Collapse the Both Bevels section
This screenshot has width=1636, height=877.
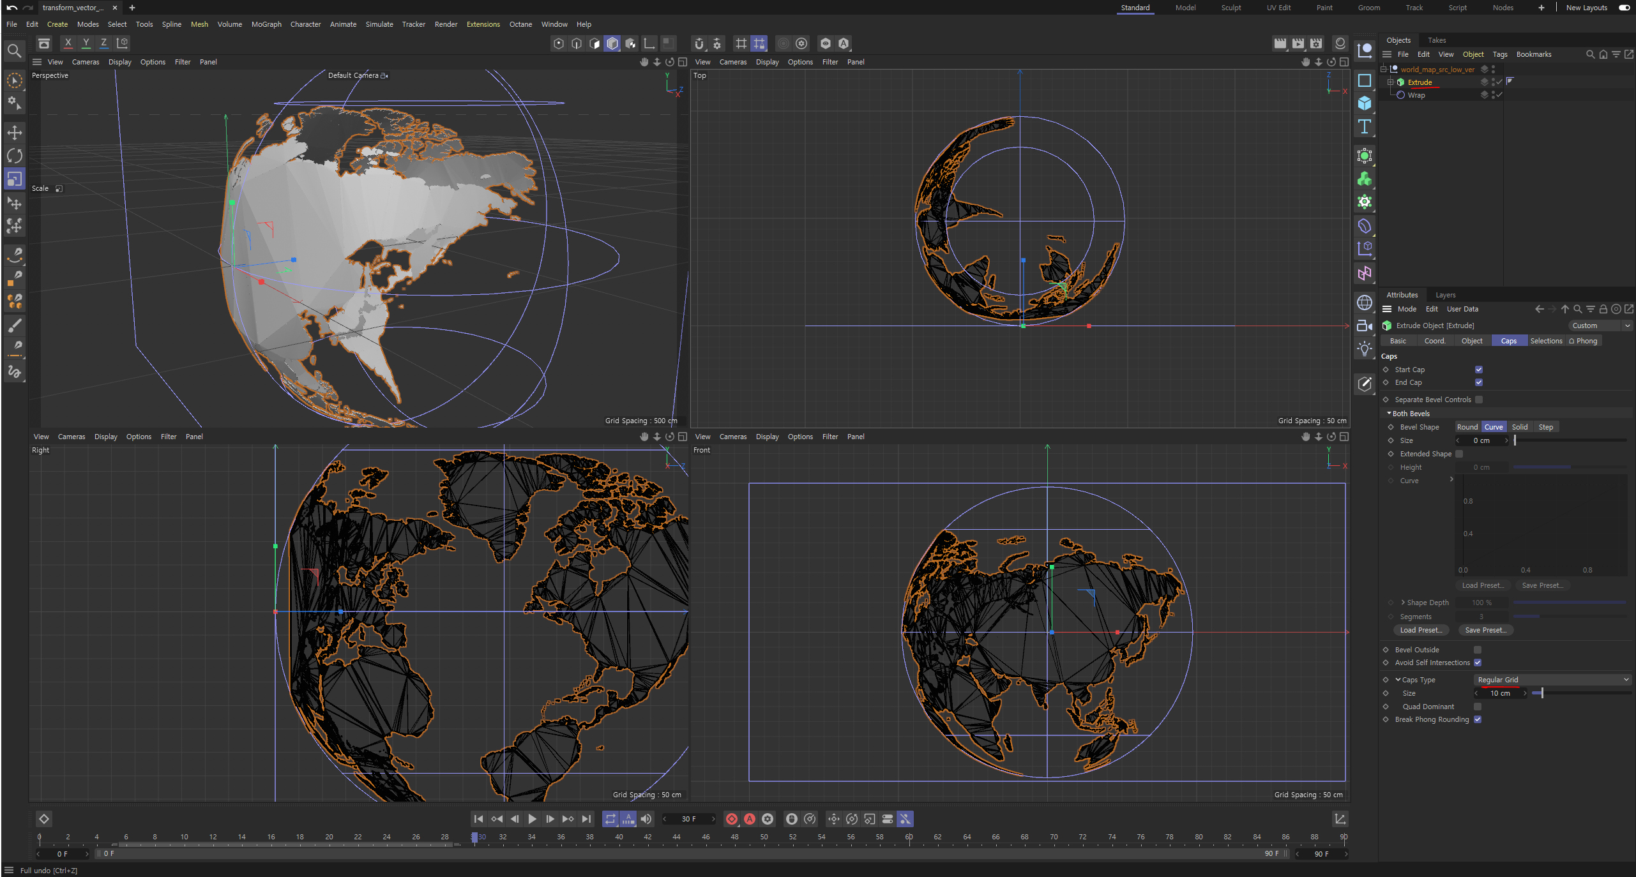(x=1389, y=414)
